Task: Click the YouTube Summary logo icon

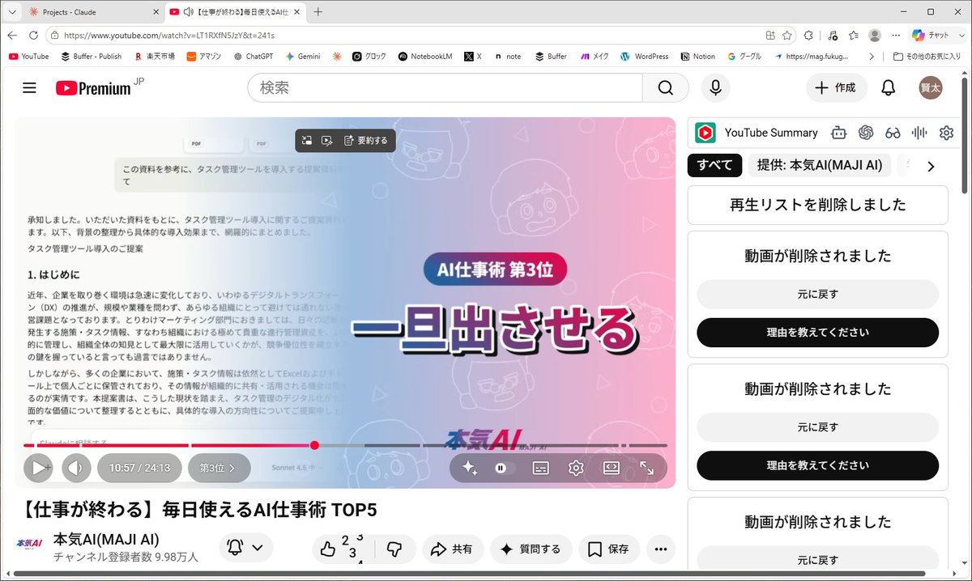Action: [x=706, y=133]
